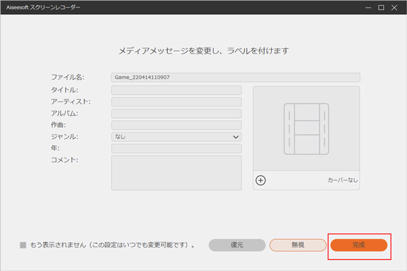Image resolution: width=407 pixels, height=271 pixels.
Task: Click into the コメント text area
Action: click(x=176, y=173)
